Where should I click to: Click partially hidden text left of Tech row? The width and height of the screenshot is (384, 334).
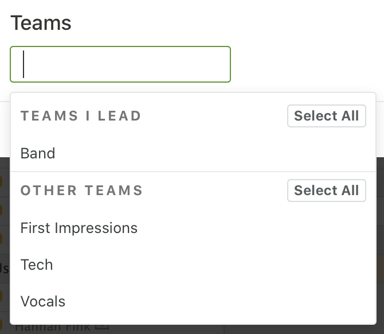click(3, 267)
